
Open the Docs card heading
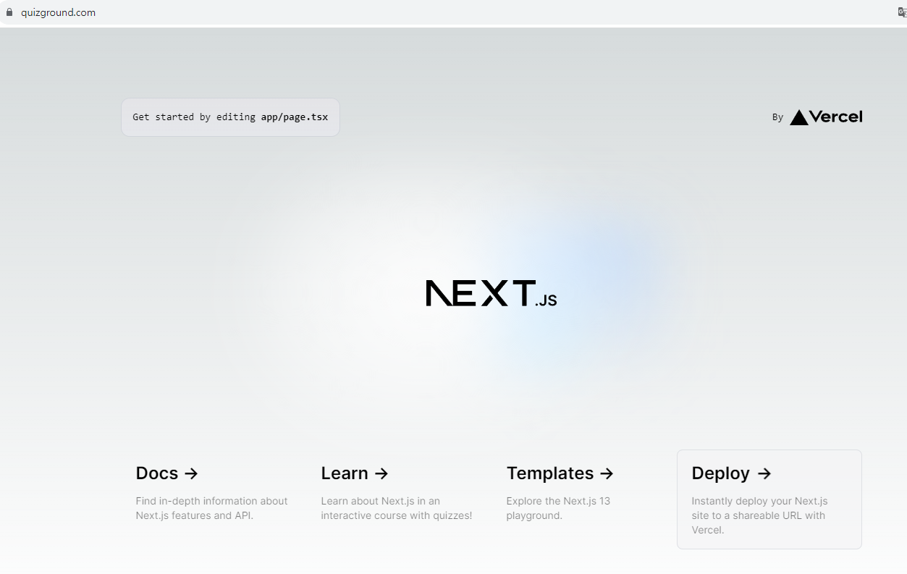pyautogui.click(x=166, y=473)
